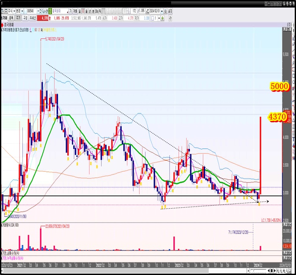Click the 기관_순매수 indicator label
This screenshot has width=296, height=275.
(x=11, y=253)
